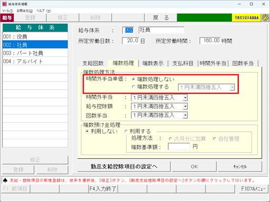Expand the 時間外手当単価 rounding dropdown

[x=233, y=87]
